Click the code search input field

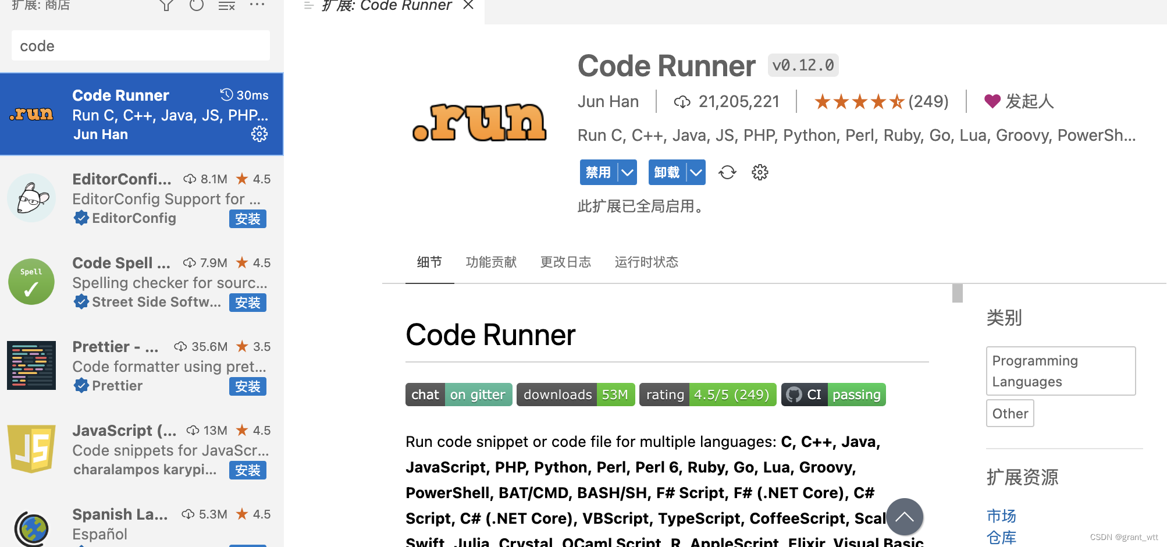(x=141, y=45)
